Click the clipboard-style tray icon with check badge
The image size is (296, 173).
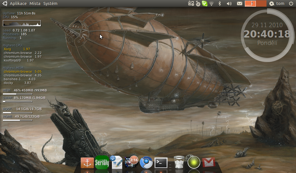pyautogui.click(x=191, y=3)
